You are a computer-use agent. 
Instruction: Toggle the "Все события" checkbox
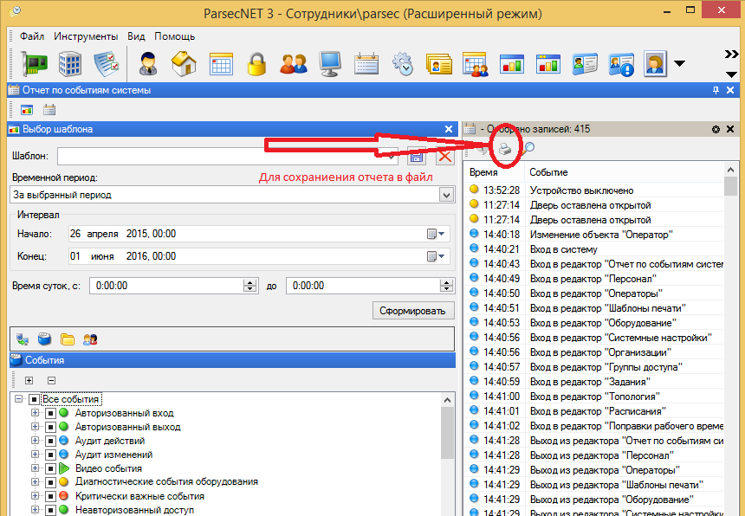[x=34, y=399]
